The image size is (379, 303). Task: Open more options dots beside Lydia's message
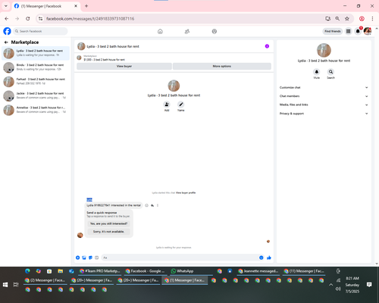158,205
